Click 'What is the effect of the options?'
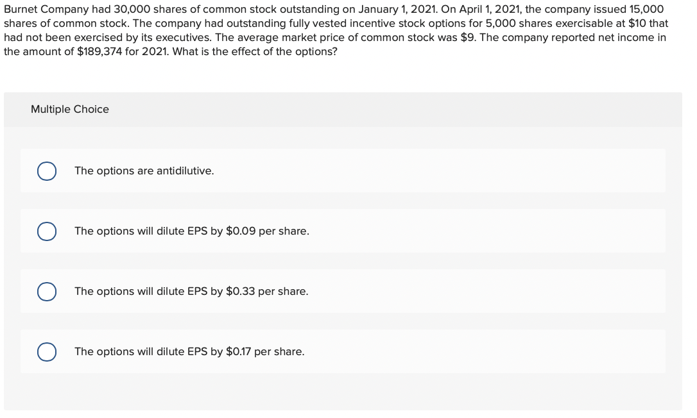 (255, 51)
